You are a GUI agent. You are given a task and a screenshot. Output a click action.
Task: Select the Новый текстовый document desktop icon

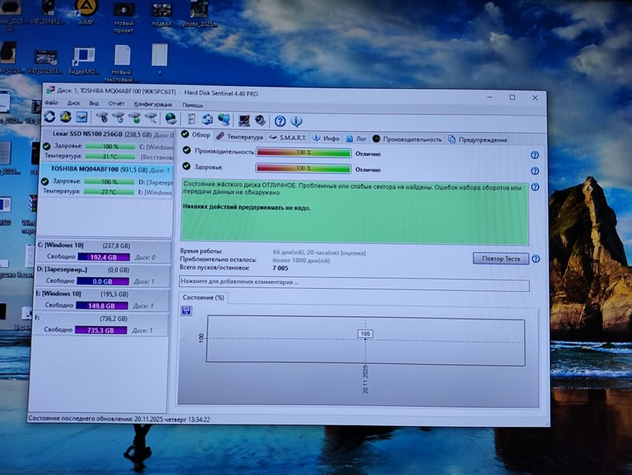coord(122,63)
